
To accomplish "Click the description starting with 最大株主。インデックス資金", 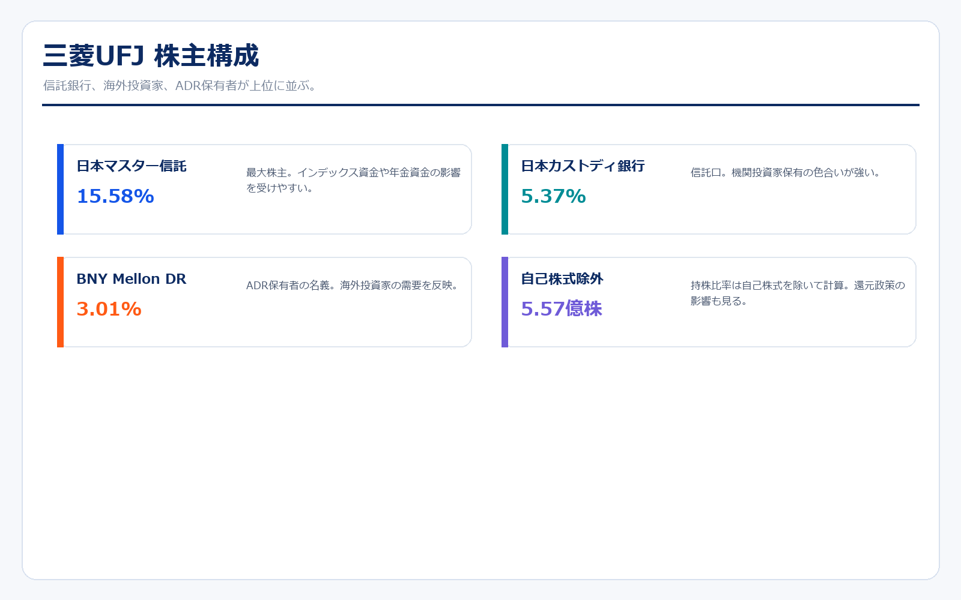I will click(x=353, y=180).
